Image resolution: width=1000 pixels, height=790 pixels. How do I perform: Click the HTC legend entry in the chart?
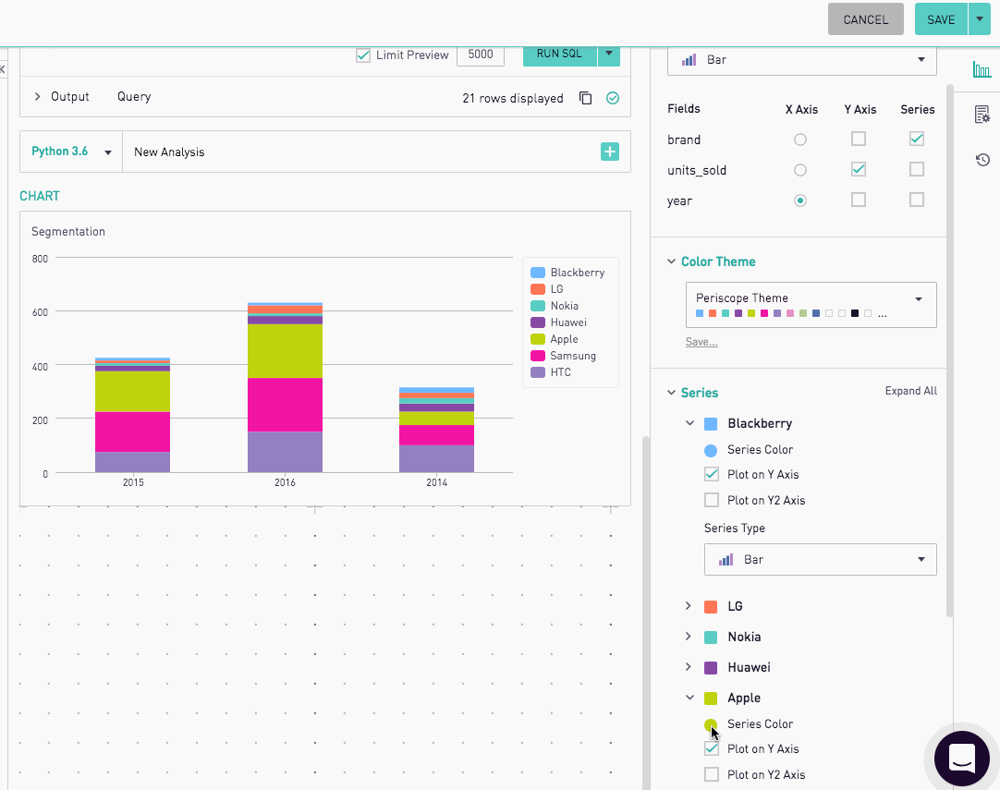(x=551, y=371)
